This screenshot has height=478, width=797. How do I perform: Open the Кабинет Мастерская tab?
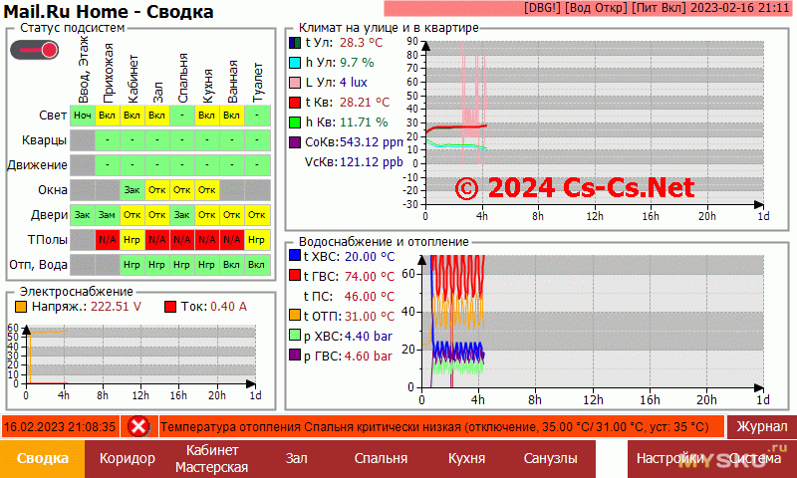coord(211,458)
